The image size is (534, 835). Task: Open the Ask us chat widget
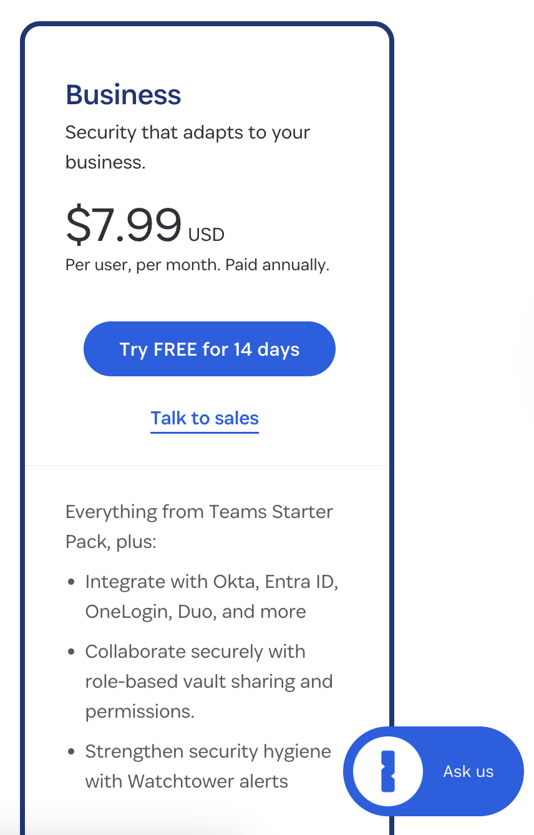coord(434,771)
